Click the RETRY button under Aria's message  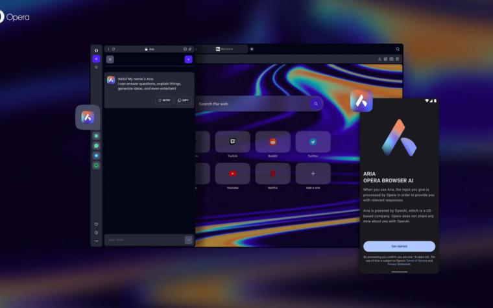[x=164, y=101]
